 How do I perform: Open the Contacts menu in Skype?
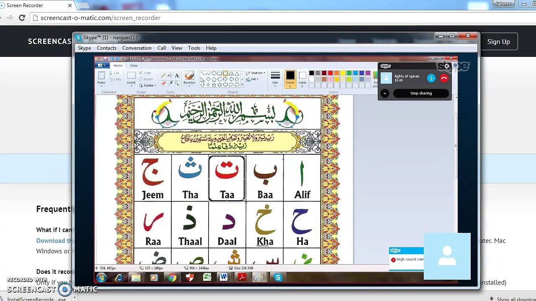[106, 48]
